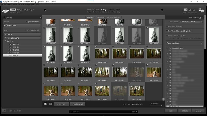Select Add import mode
Image resolution: width=207 pixels, height=116 pixels.
118,10
